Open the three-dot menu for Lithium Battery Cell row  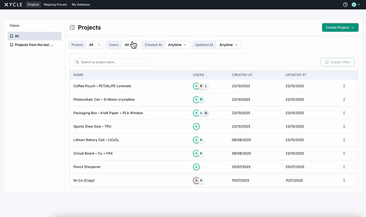point(344,140)
